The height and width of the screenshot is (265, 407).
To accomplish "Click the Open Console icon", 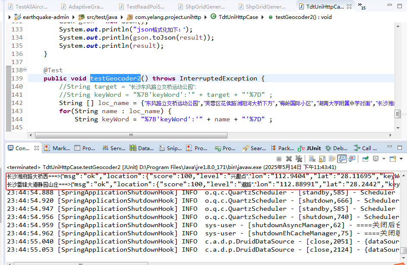I will coord(393,159).
